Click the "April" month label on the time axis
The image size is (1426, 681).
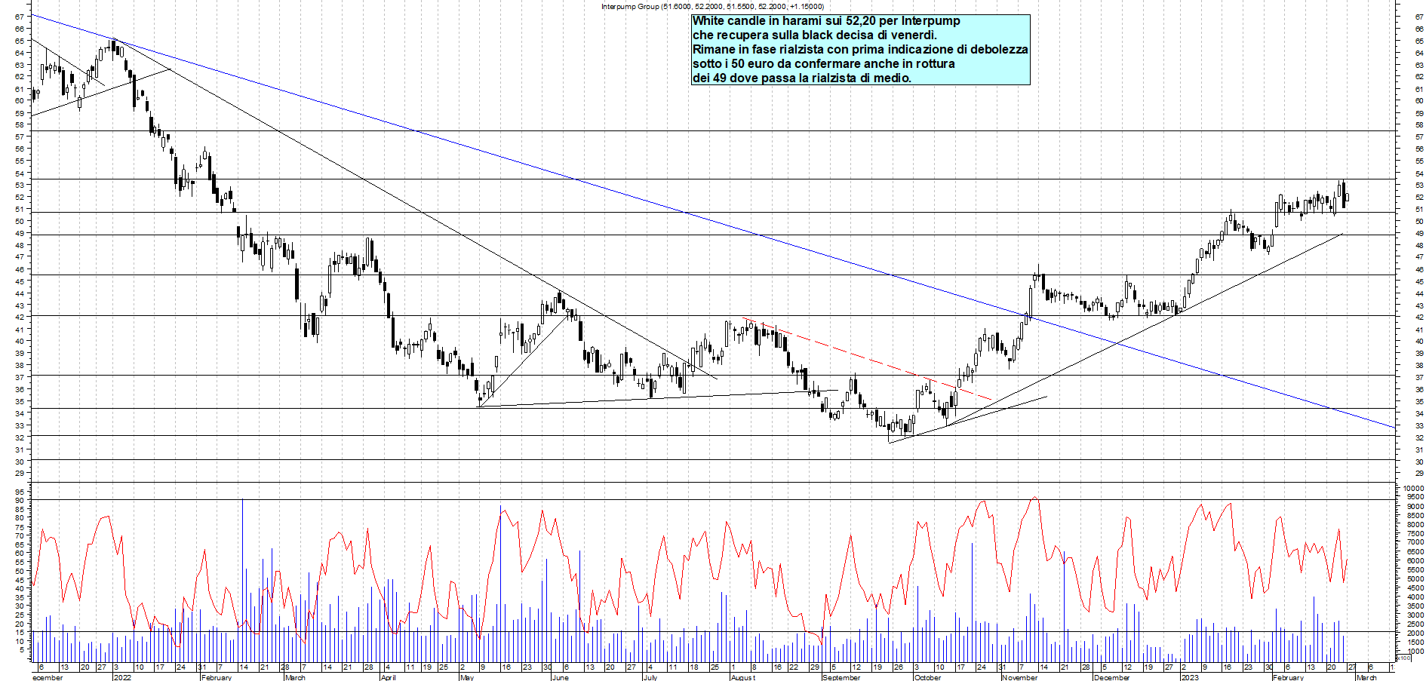click(x=389, y=677)
